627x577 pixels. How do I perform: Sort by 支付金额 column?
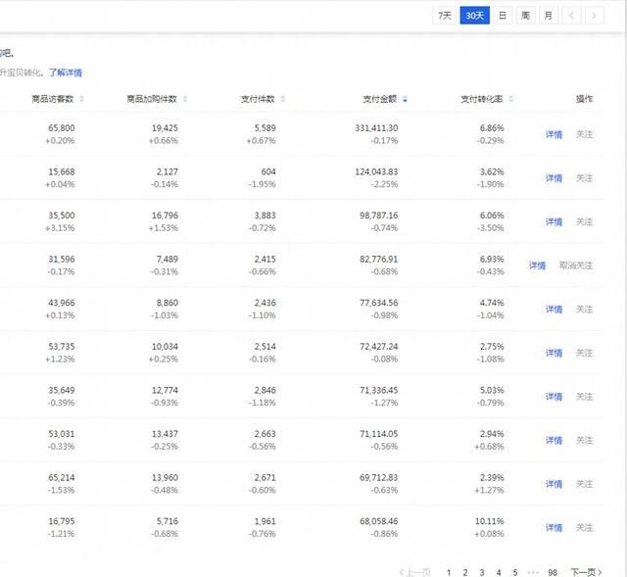pyautogui.click(x=385, y=99)
